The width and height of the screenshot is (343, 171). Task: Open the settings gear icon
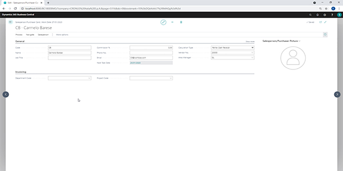[x=324, y=15]
